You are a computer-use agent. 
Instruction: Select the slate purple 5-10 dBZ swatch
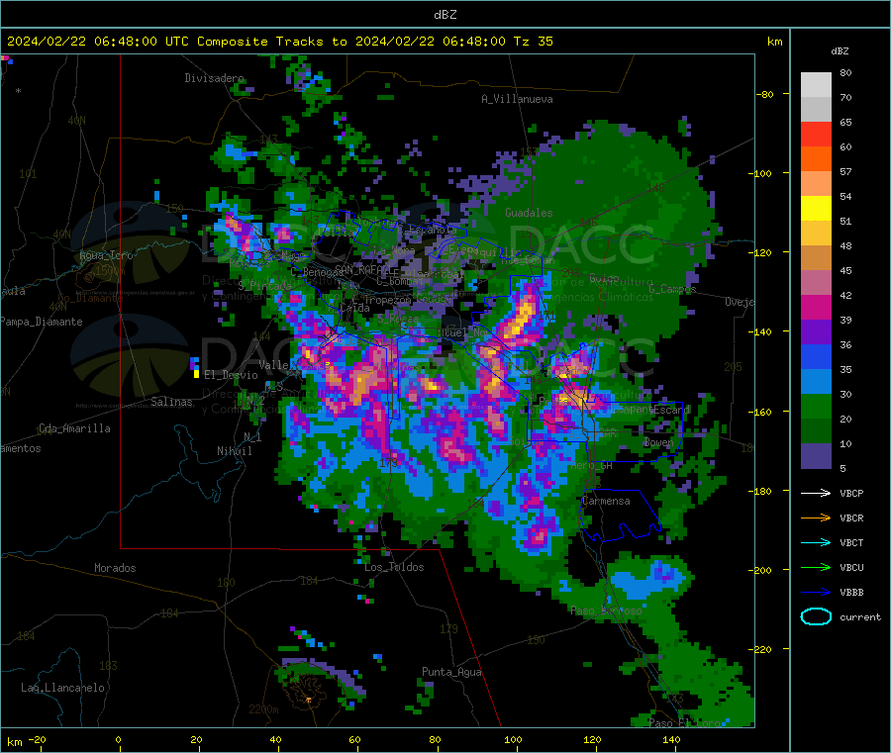tap(816, 456)
